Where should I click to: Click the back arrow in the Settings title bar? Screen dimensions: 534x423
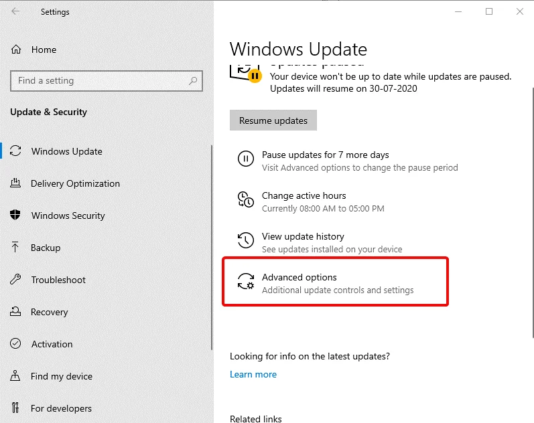(15, 11)
